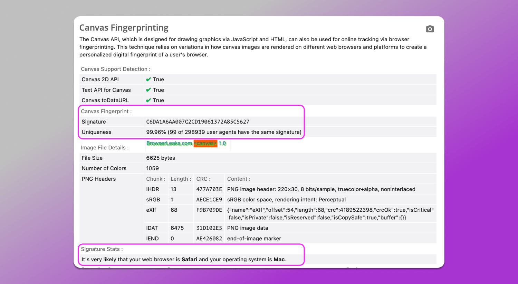Screen dimensions: 518x284
Task: Click the signature hash value C6DA1A6AA007
Action: (198, 122)
